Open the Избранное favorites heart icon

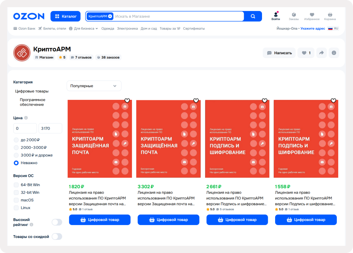[x=312, y=16]
